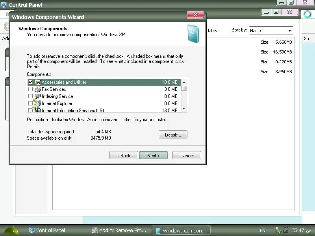Switch to Control Panel taskbar button
The width and height of the screenshot is (315, 236).
(47, 230)
